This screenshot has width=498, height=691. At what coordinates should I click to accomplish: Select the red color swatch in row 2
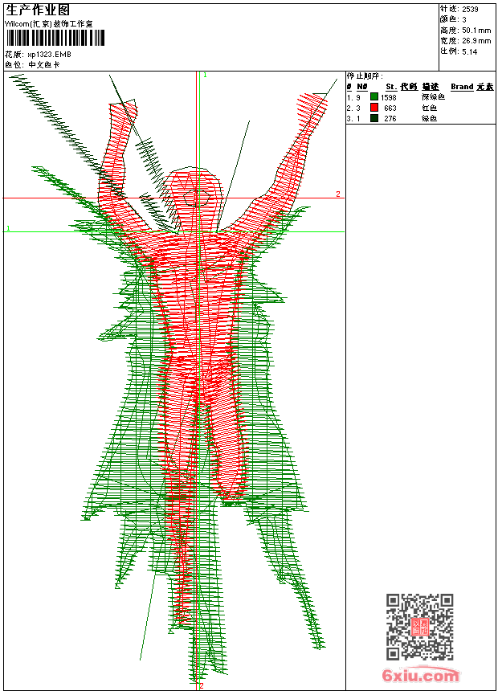[374, 108]
